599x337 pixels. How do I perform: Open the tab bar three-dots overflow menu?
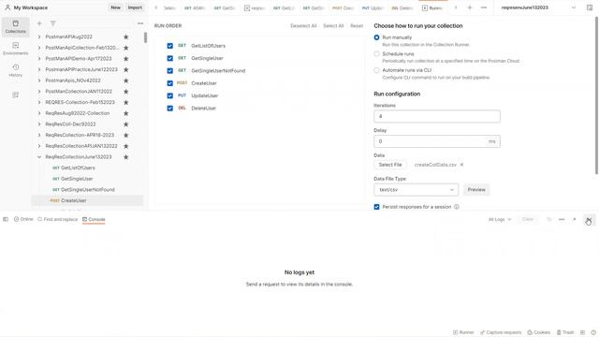pos(484,7)
